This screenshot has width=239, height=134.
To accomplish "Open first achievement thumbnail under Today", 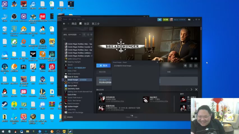I will (102, 99).
